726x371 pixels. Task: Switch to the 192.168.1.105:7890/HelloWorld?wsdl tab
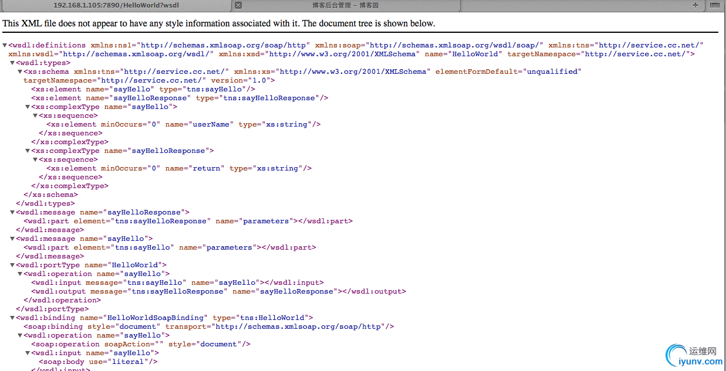click(116, 5)
